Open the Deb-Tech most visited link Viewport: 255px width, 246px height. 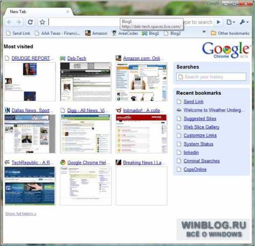coord(76,58)
